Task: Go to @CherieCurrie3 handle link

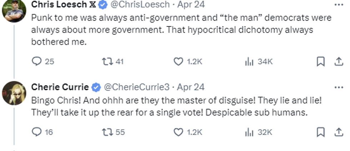Action: click(x=136, y=87)
